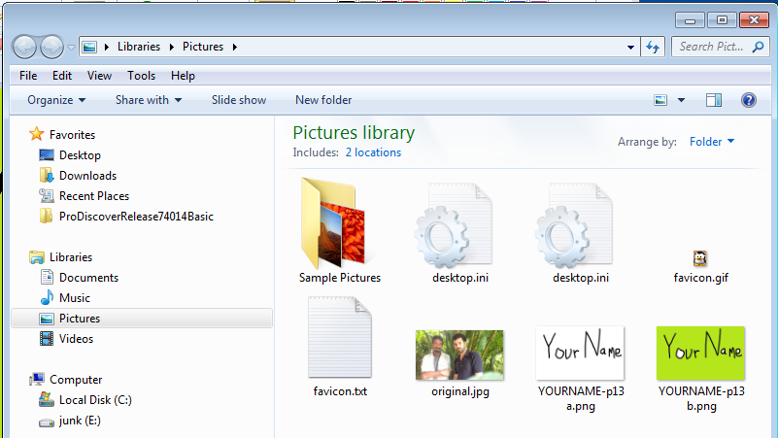Open the Music library
The image size is (778, 438).
(x=75, y=297)
